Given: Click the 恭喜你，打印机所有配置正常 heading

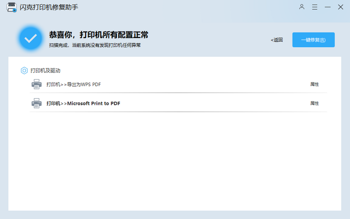Looking at the screenshot, I should point(99,35).
